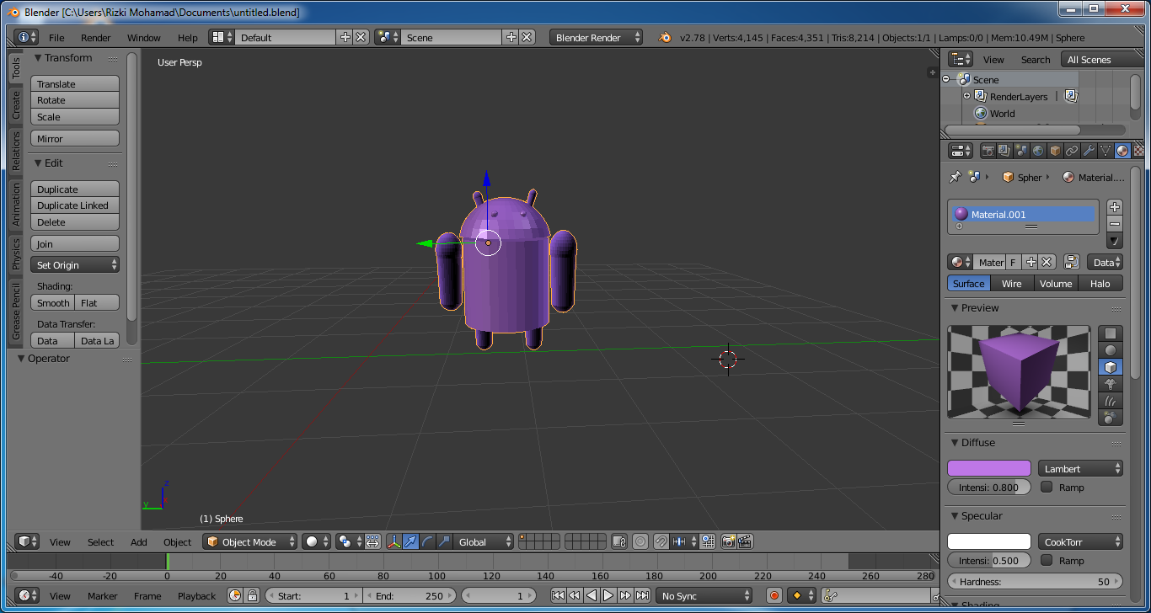Click the purple diffuse color swatch

[989, 468]
